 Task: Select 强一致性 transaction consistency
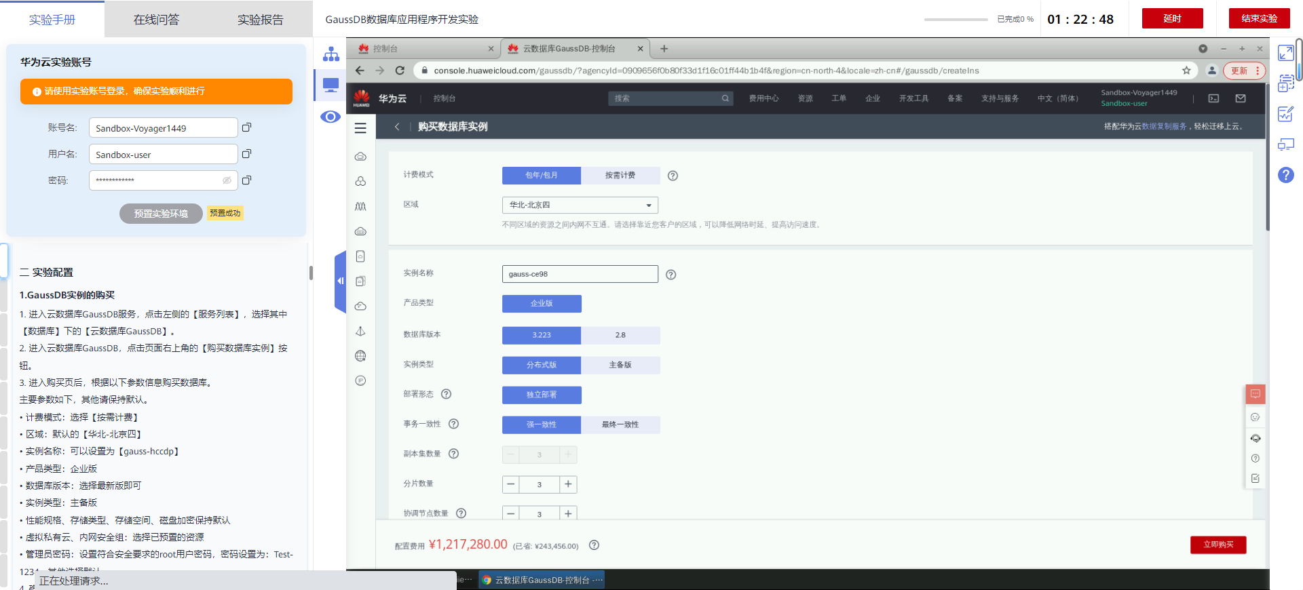(x=542, y=425)
